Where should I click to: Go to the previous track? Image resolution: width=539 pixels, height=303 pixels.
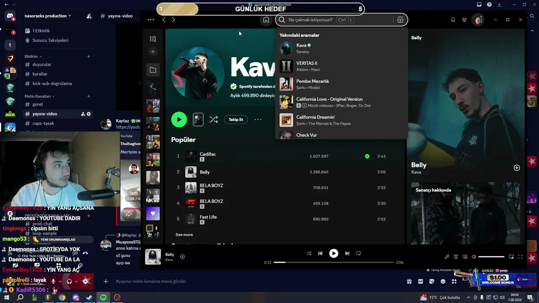320,253
